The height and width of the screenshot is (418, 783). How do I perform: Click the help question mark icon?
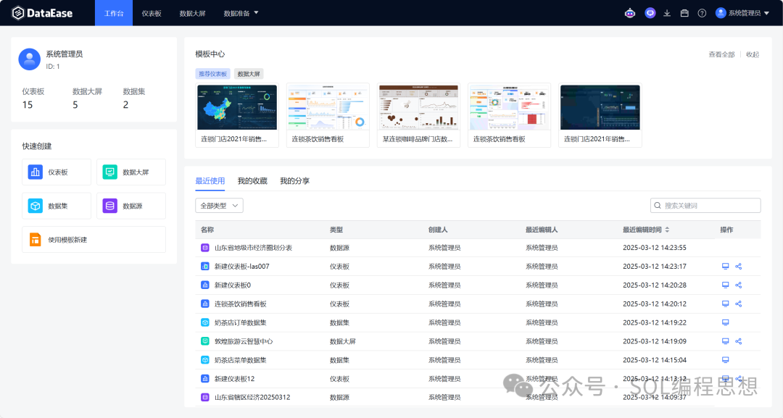[702, 13]
